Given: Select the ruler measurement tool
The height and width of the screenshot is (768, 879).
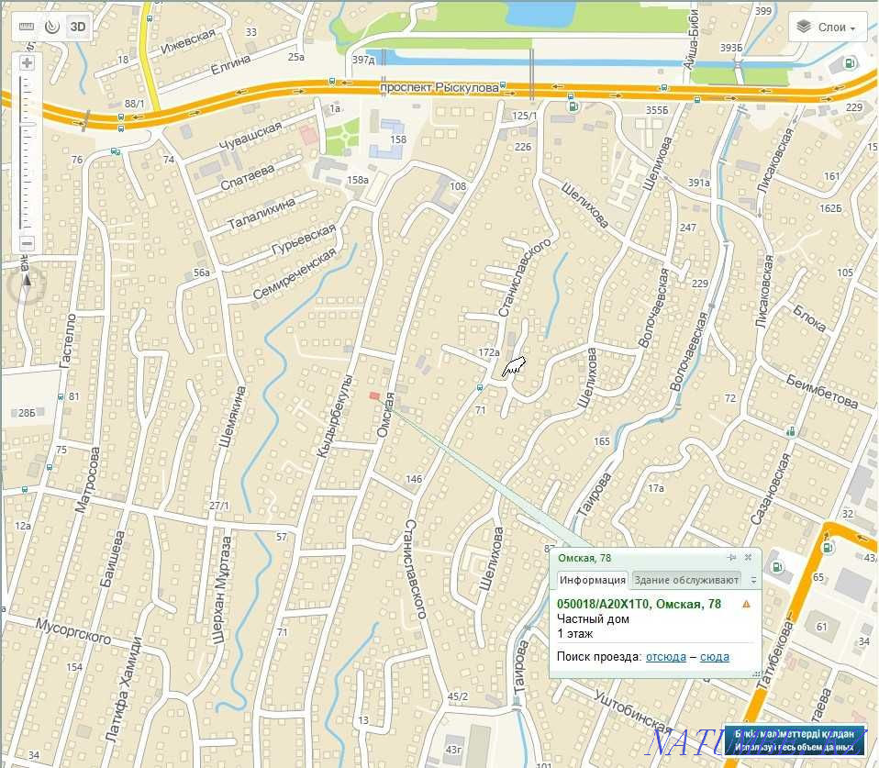Looking at the screenshot, I should (27, 27).
